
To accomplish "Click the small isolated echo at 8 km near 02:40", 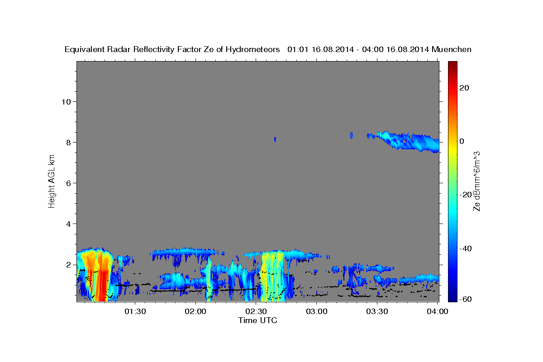I will point(275,139).
